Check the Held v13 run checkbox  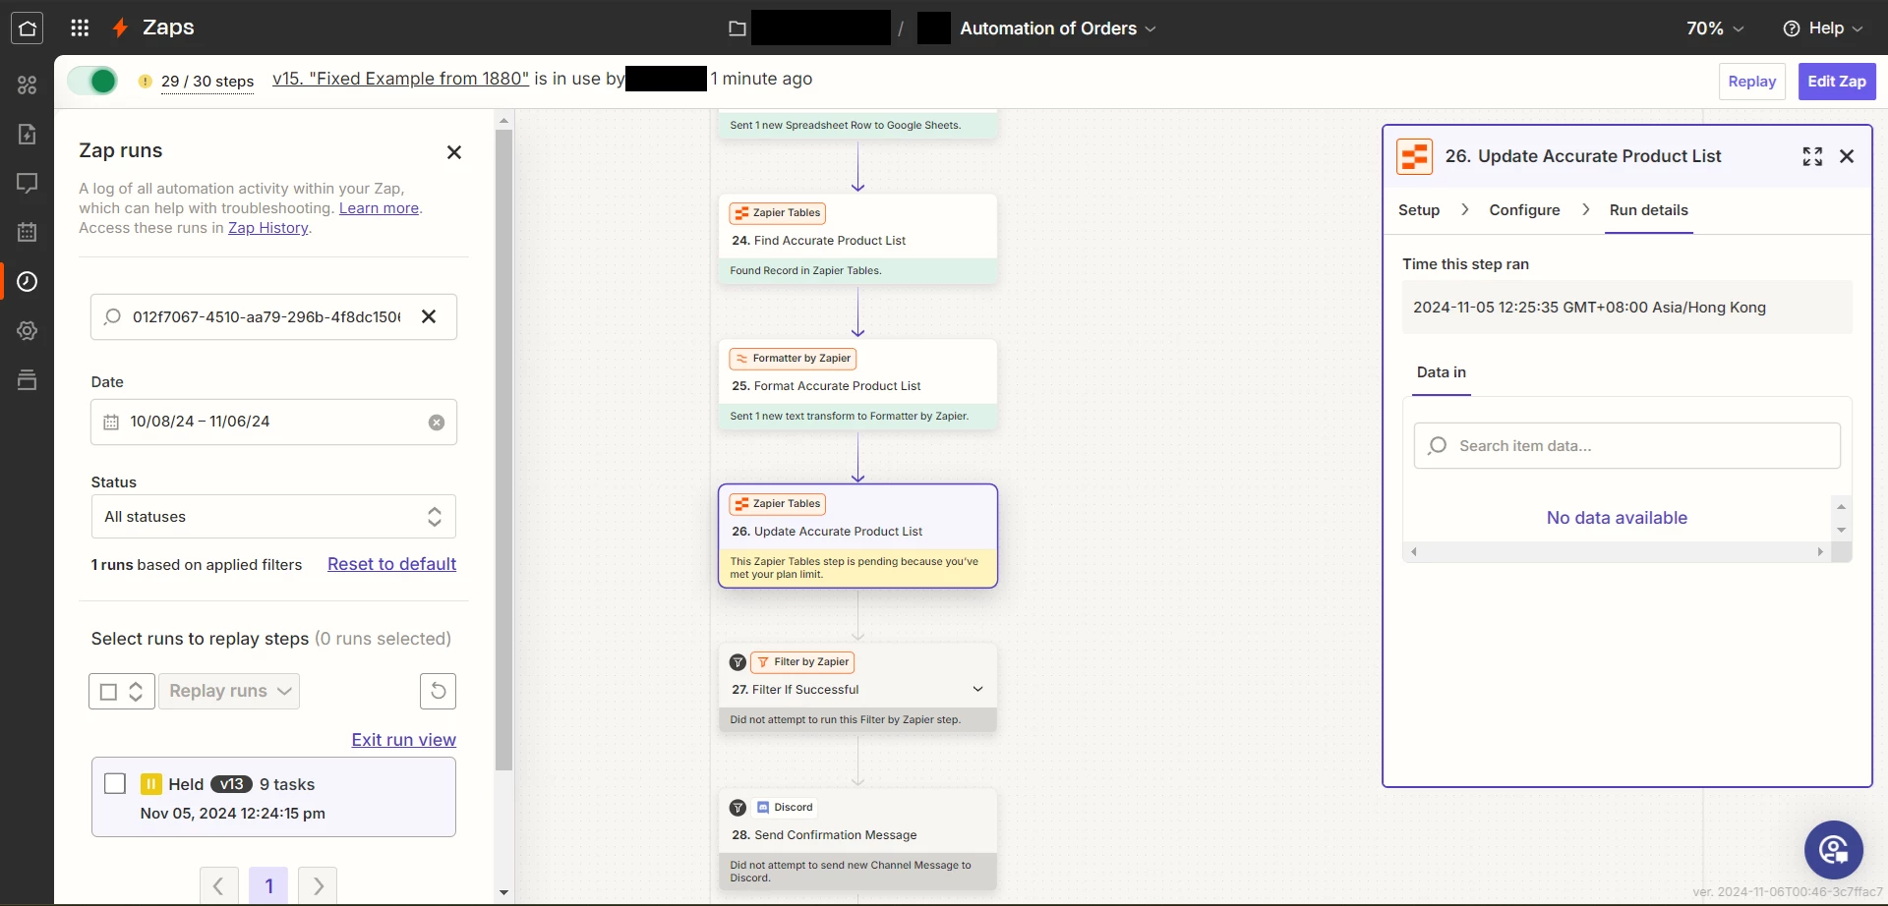pos(115,784)
